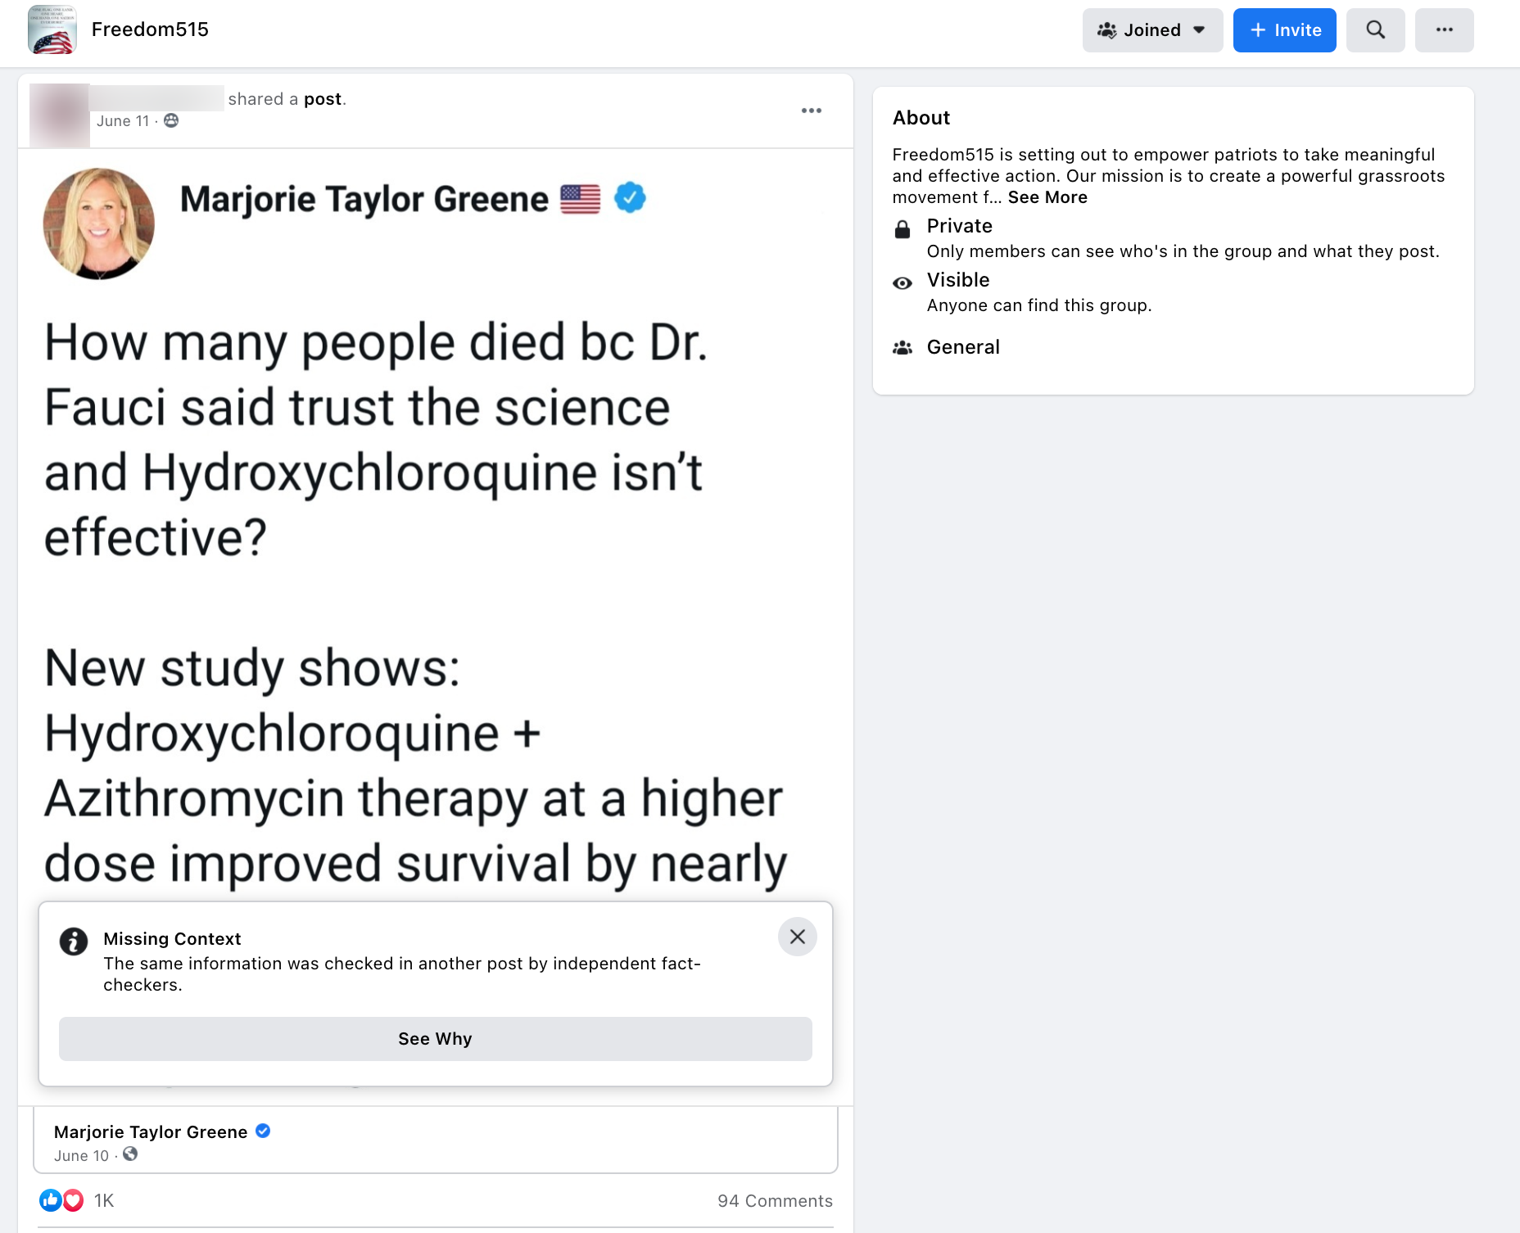Click the June 10 timestamp
Screen dimensions: 1520x1233
[81, 1155]
